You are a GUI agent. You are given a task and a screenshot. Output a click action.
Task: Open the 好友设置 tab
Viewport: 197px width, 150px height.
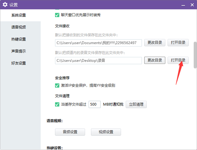[x=18, y=63]
